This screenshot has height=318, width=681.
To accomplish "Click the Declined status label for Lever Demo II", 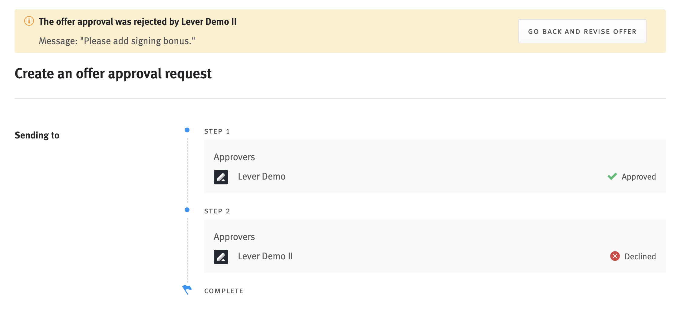I will 640,257.
